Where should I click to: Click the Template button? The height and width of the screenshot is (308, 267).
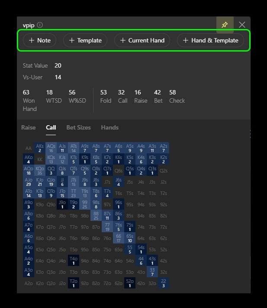(85, 40)
